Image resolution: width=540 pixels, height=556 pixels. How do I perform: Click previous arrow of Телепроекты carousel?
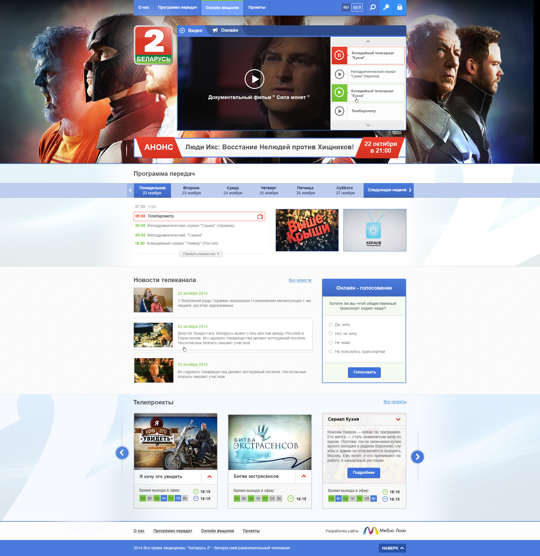[x=122, y=453]
